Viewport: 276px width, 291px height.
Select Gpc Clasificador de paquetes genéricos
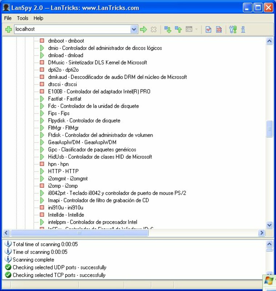(x=92, y=150)
